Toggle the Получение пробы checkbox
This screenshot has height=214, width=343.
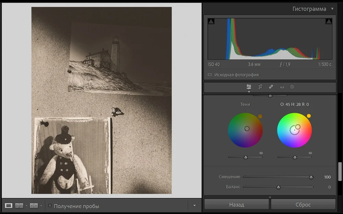click(50, 206)
